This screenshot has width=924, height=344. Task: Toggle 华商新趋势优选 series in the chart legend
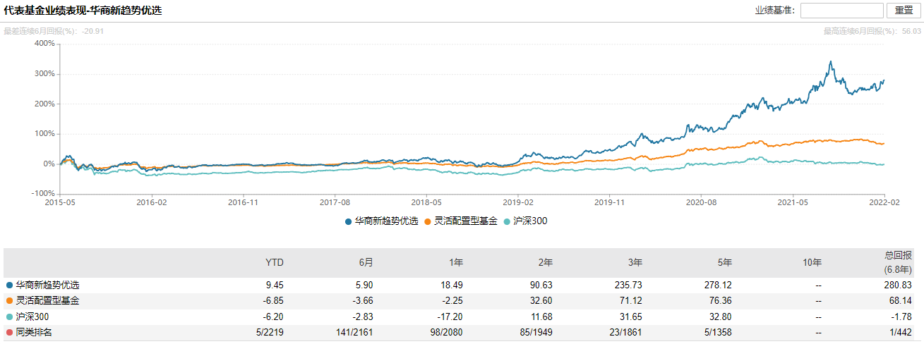point(384,221)
